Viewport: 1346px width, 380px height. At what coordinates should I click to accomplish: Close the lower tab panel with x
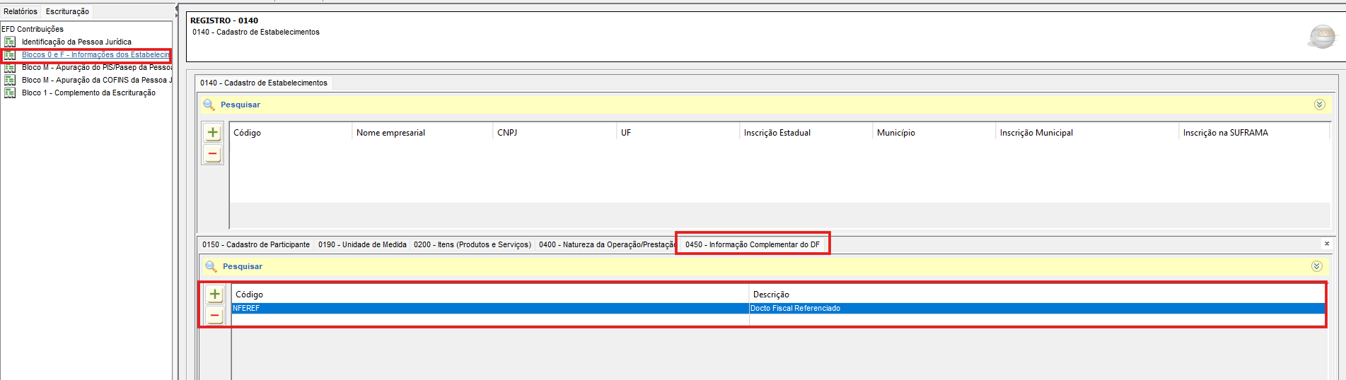point(1327,244)
